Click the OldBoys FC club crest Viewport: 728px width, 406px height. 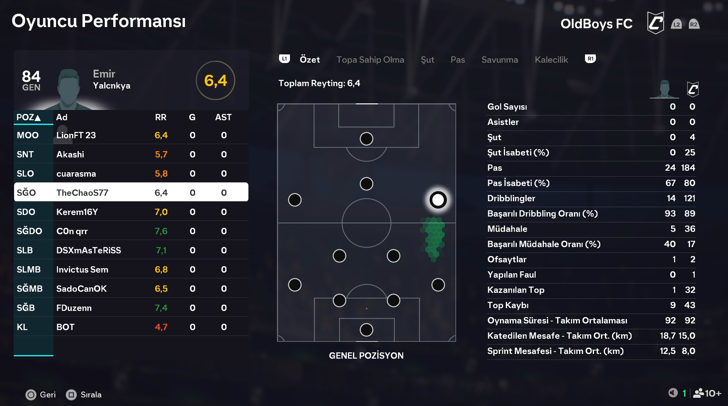click(x=655, y=23)
